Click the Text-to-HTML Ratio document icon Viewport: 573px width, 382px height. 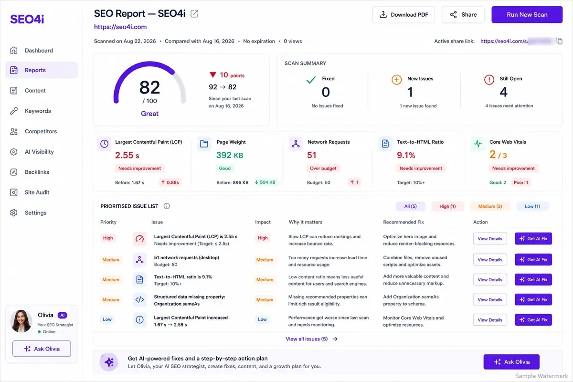click(x=385, y=144)
